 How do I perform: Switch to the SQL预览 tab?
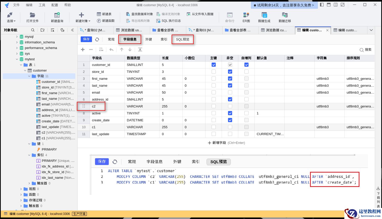[x=182, y=39]
